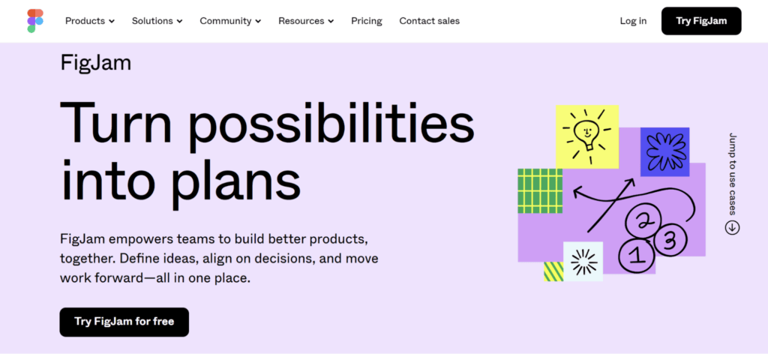768x354 pixels.
Task: Click the Jump to use cases vertical link
Action: point(733,174)
